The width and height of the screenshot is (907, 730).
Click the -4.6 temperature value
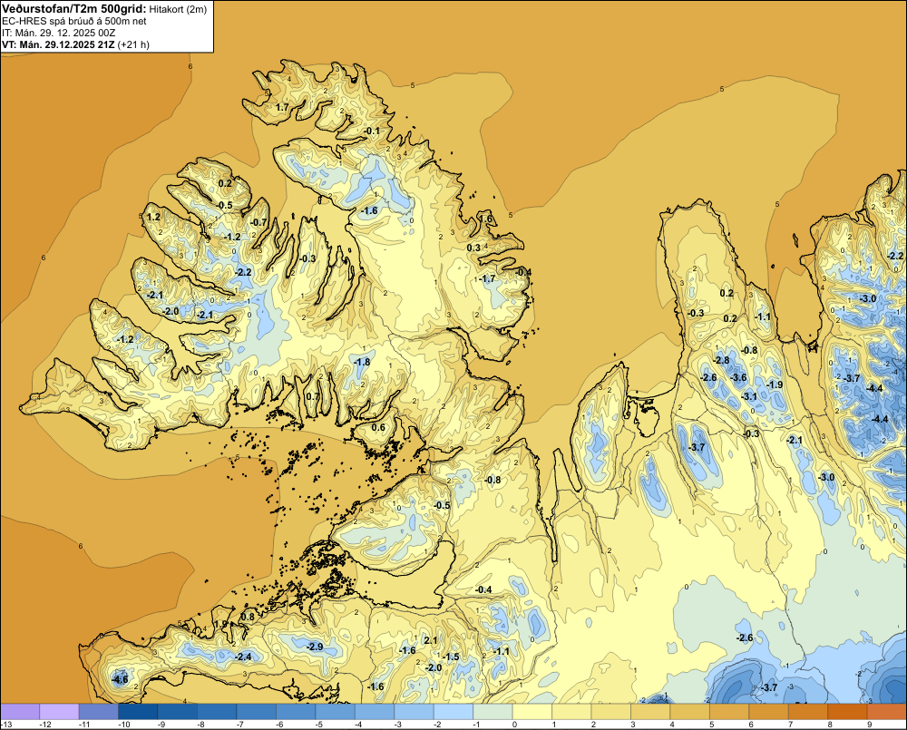(x=120, y=679)
